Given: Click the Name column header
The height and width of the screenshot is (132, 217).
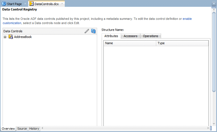Looking at the screenshot, I should pos(130,43).
